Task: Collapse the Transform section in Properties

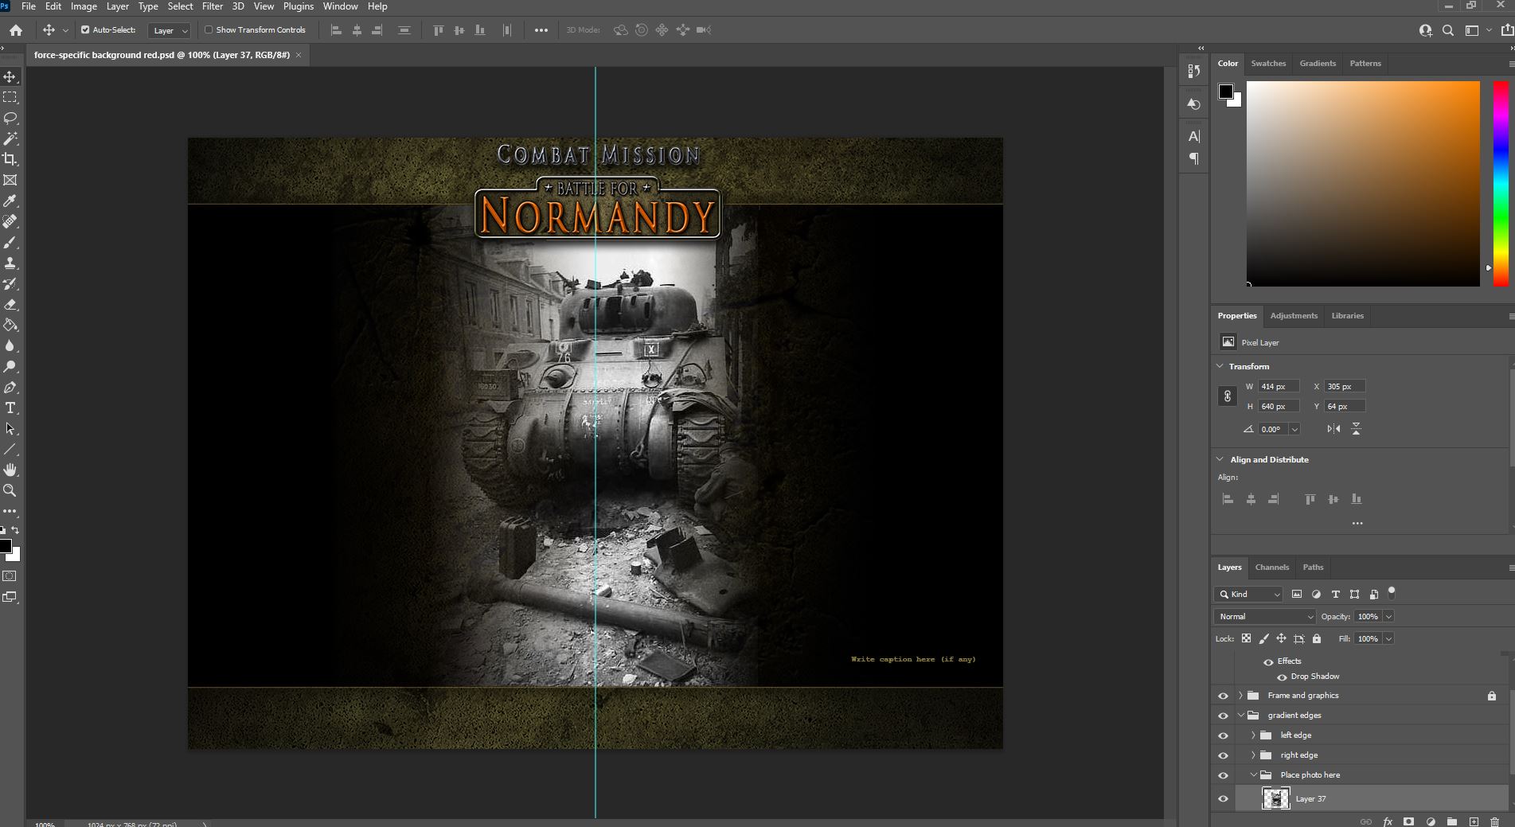Action: click(x=1220, y=366)
